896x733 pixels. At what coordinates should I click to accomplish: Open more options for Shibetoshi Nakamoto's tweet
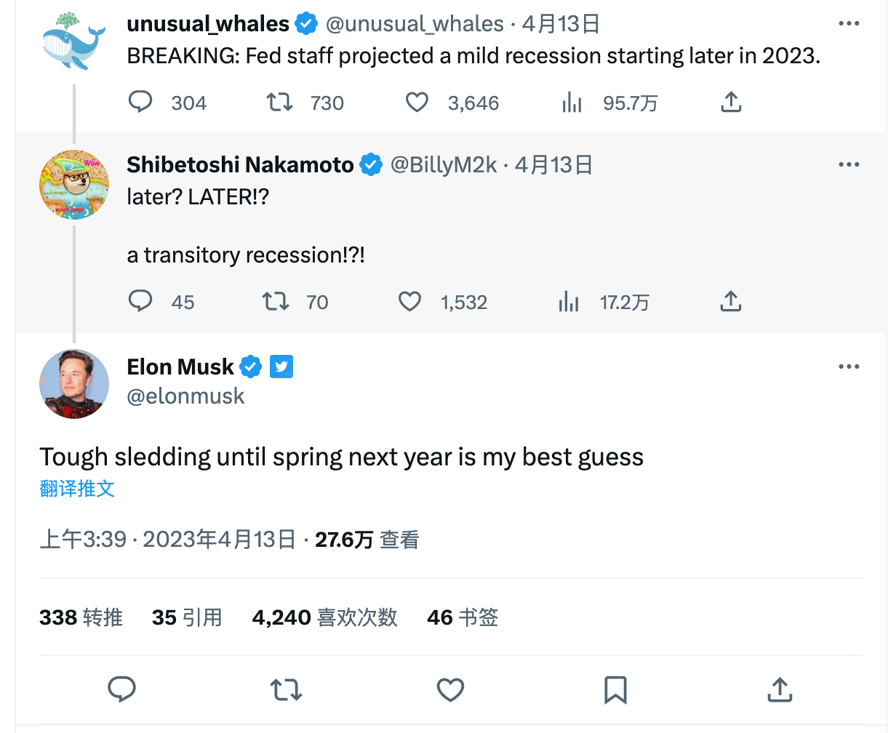pyautogui.click(x=849, y=164)
